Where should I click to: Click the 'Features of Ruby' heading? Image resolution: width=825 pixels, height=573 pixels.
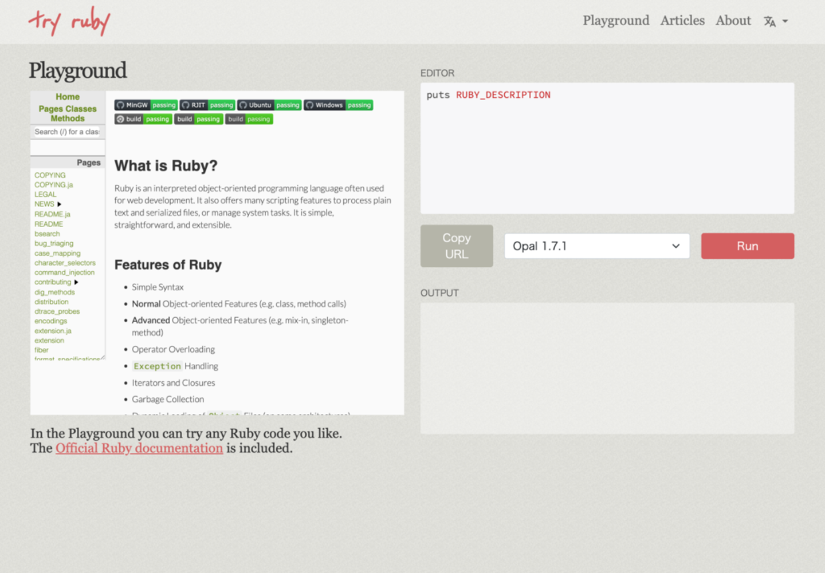[168, 265]
